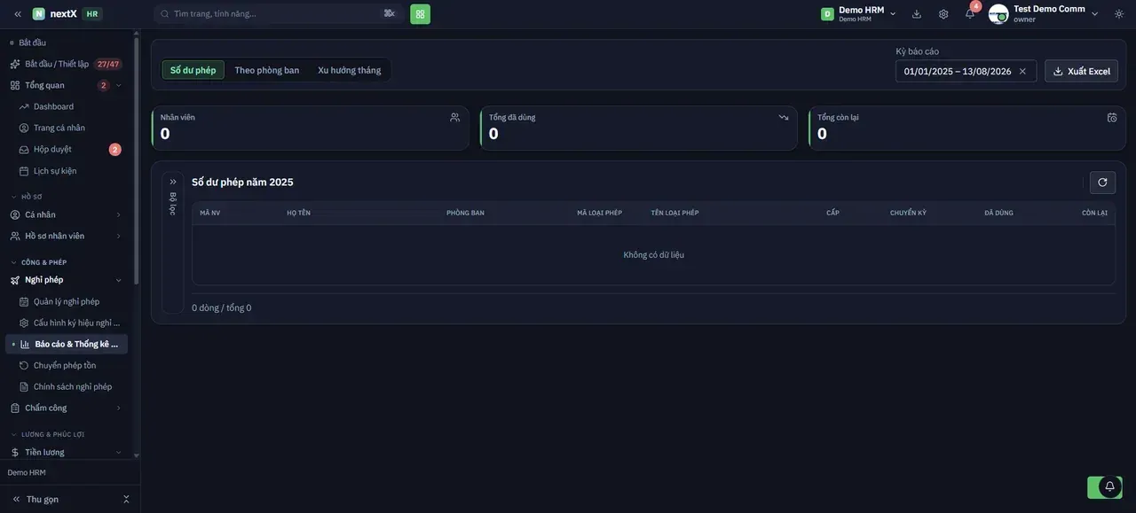1136x513 pixels.
Task: Open the Demo HRM company dropdown
Action: (x=858, y=14)
